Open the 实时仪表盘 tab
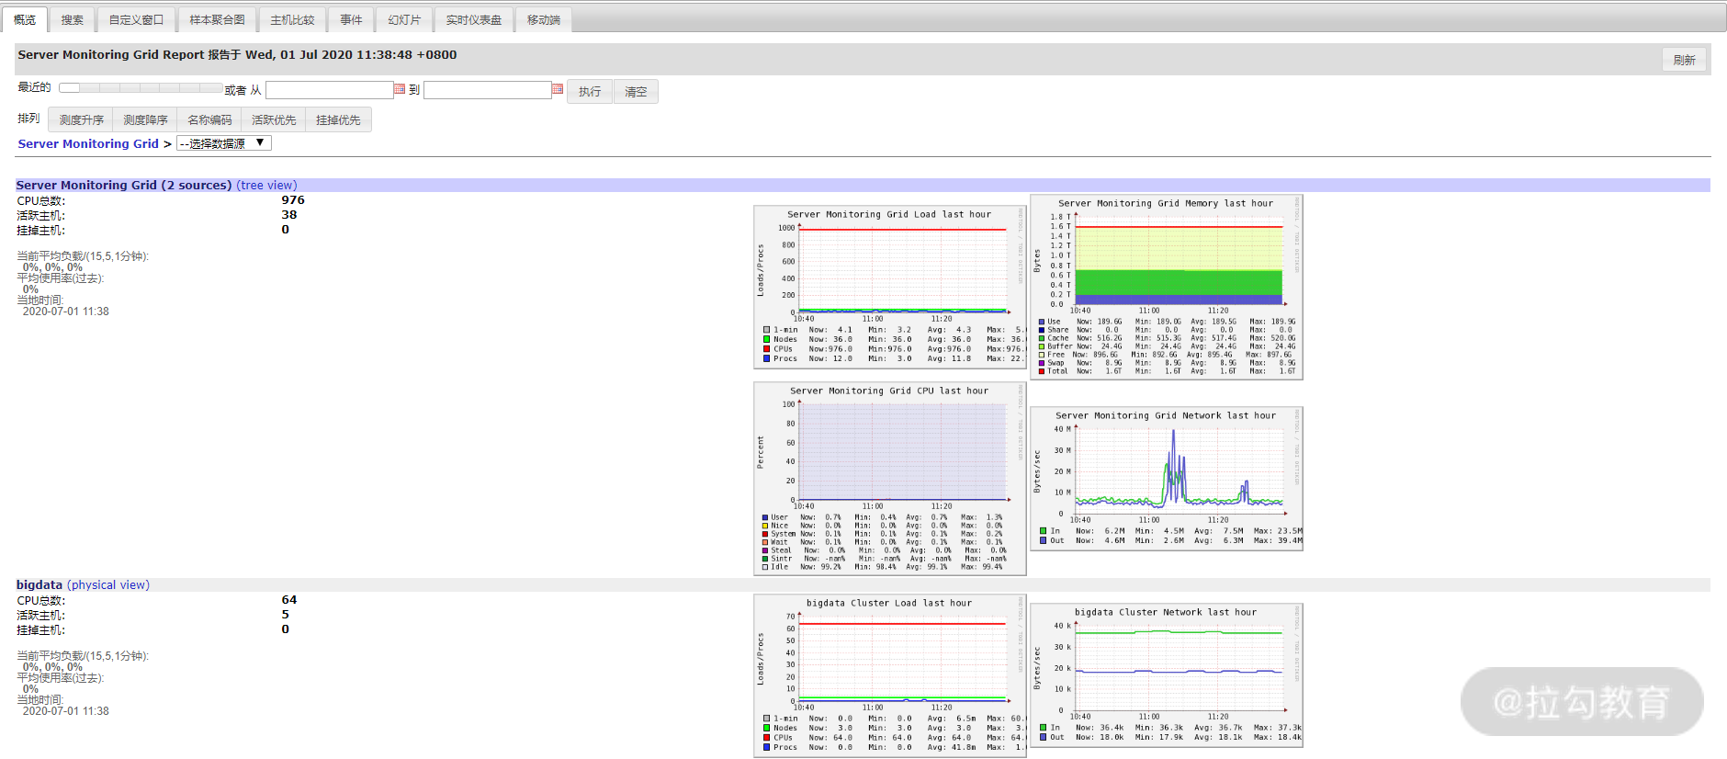This screenshot has width=1727, height=759. (474, 19)
